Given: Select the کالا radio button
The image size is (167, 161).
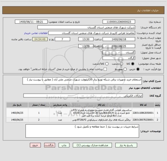Looking at the screenshot, I should pos(133,64).
